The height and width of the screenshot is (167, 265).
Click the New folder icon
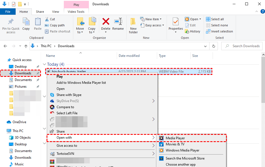tap(133, 22)
